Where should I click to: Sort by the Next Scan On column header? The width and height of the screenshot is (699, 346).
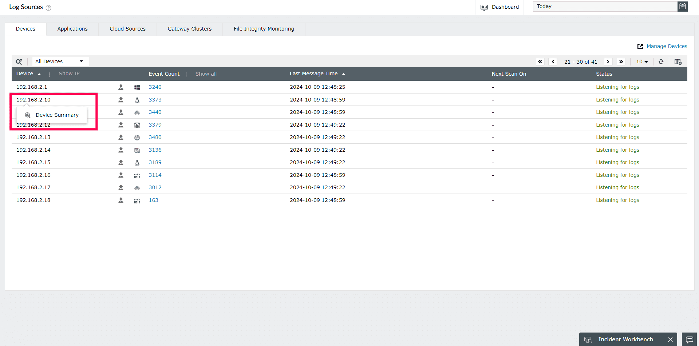click(509, 74)
